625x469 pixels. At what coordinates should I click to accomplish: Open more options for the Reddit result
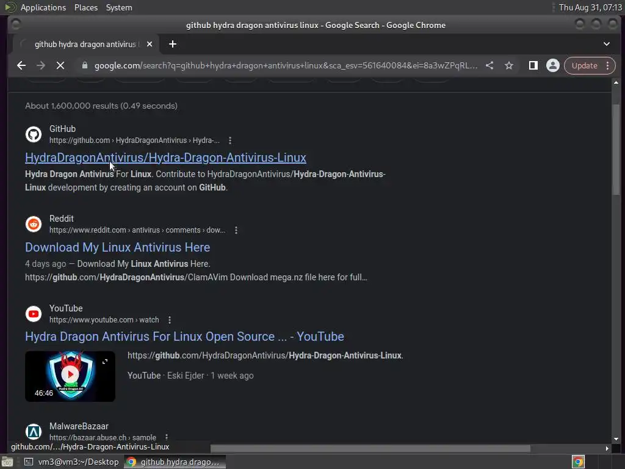(x=236, y=230)
